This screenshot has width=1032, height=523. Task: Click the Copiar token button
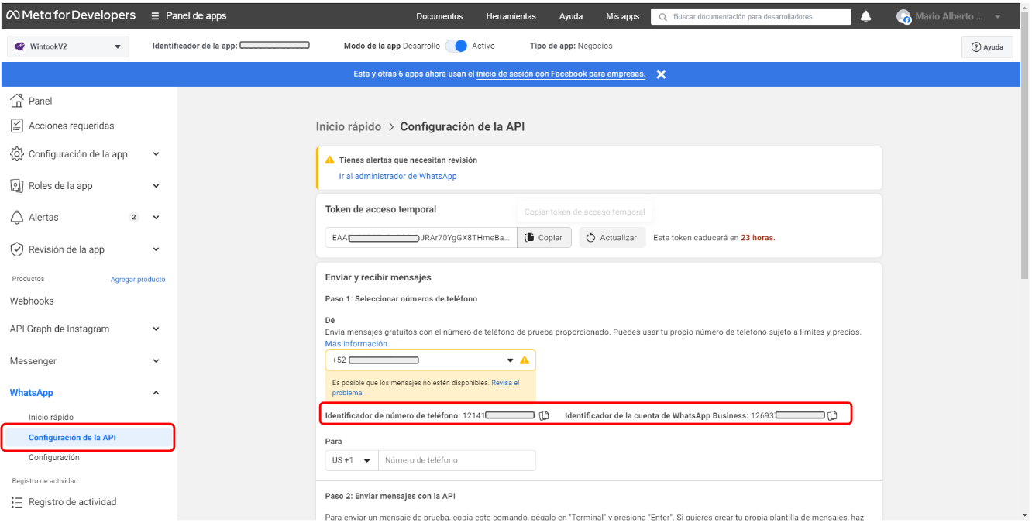(544, 238)
